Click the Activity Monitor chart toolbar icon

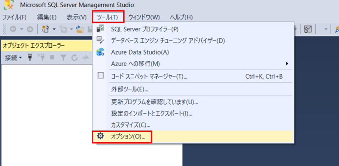click(x=308, y=29)
